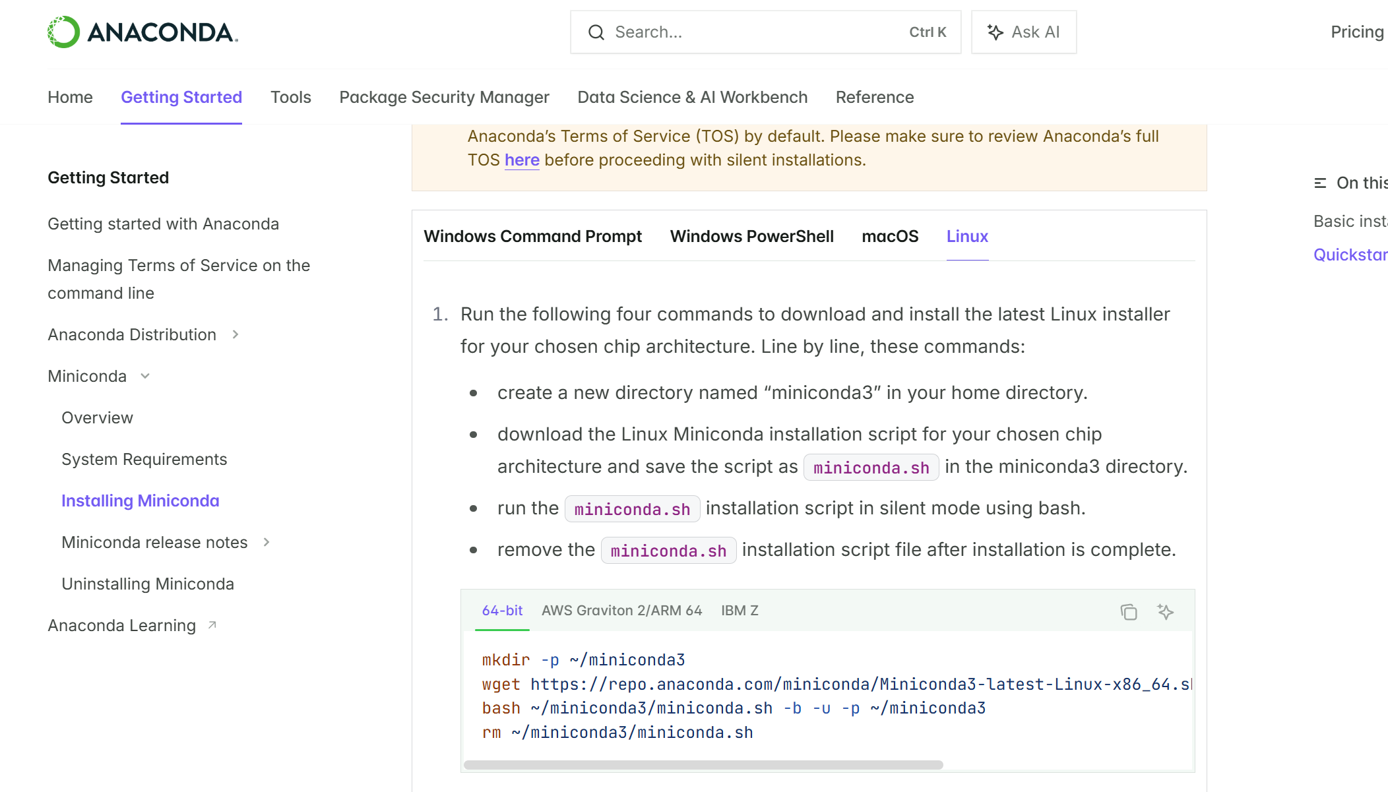Open the Tools navigation menu item

(290, 97)
